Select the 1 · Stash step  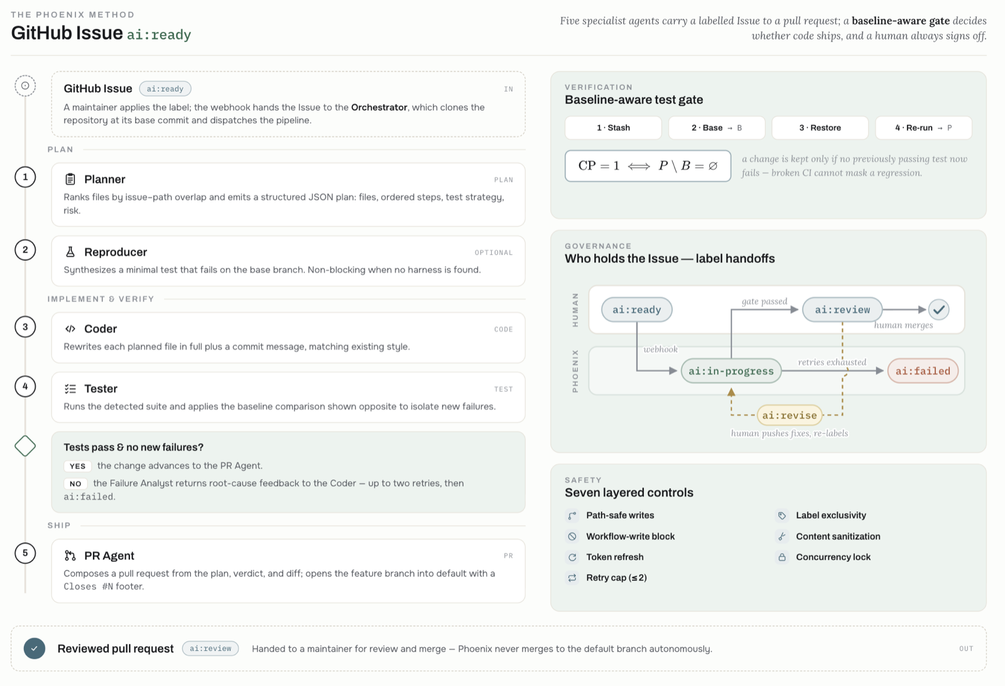[613, 128]
